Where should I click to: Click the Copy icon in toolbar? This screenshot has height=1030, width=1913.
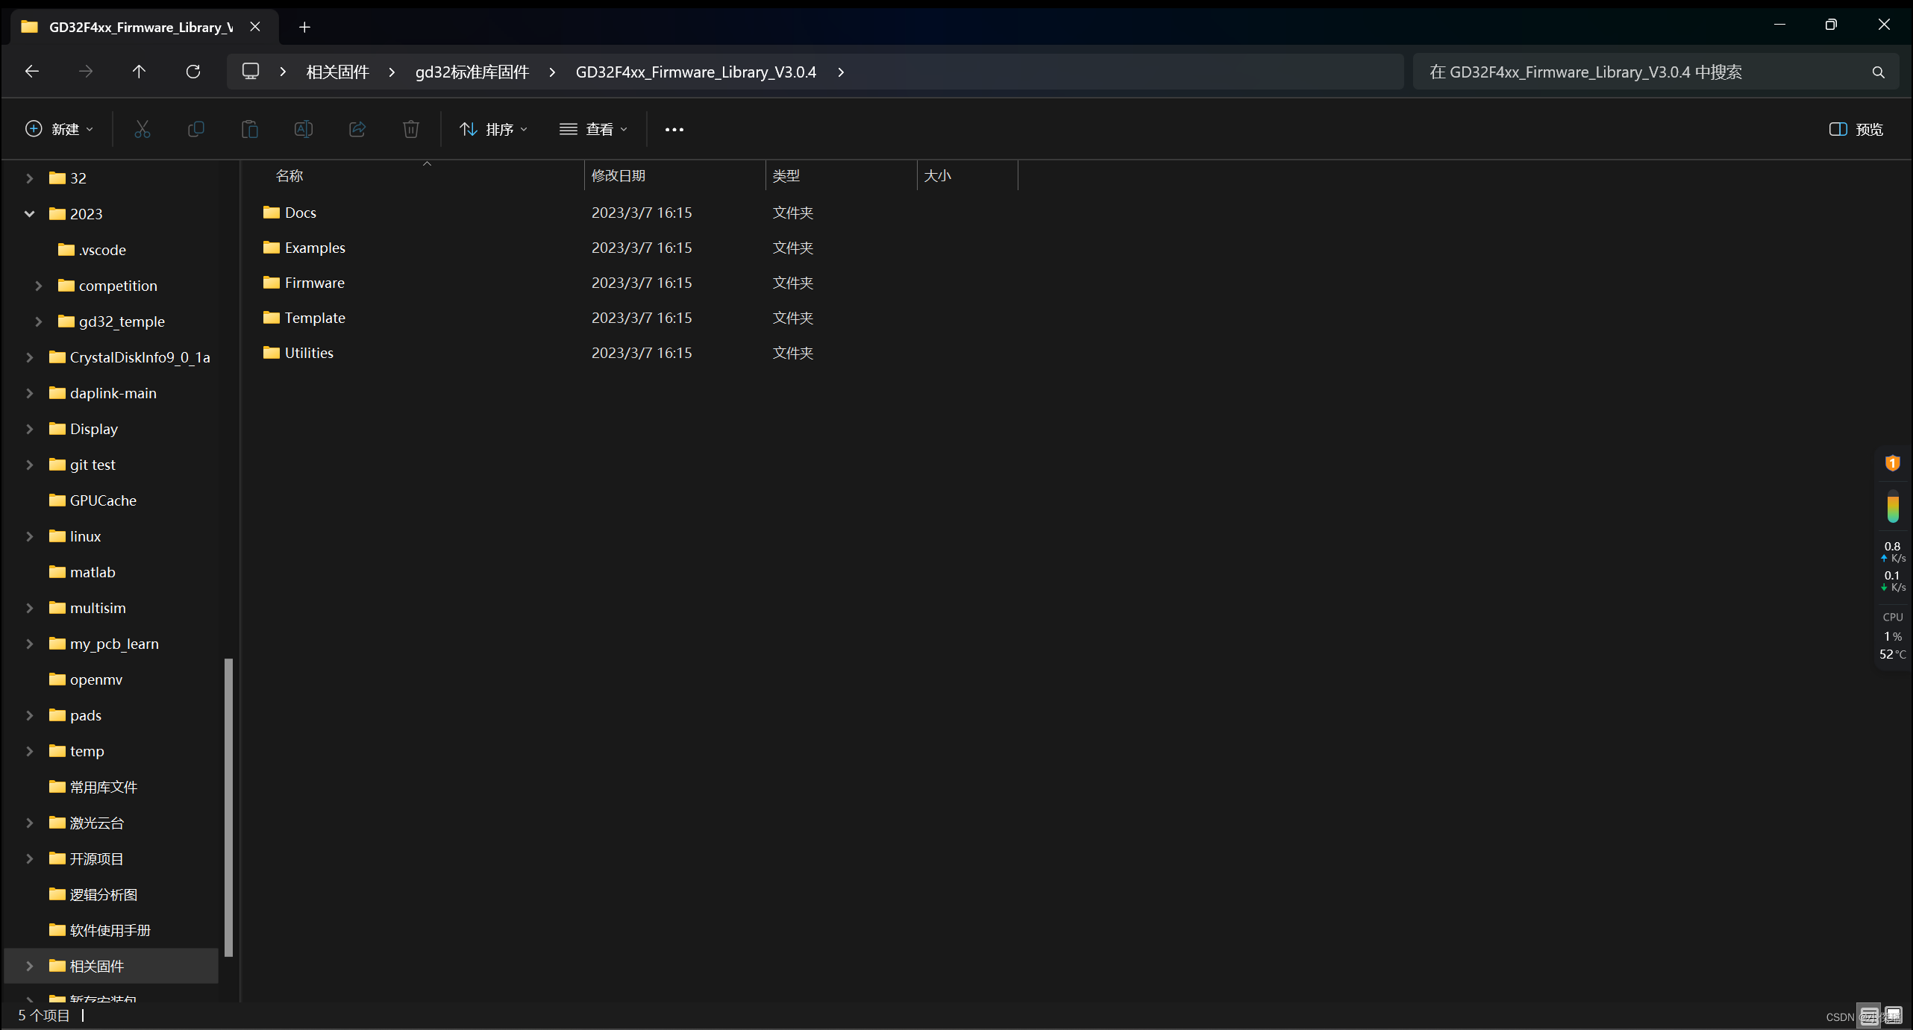(x=196, y=129)
